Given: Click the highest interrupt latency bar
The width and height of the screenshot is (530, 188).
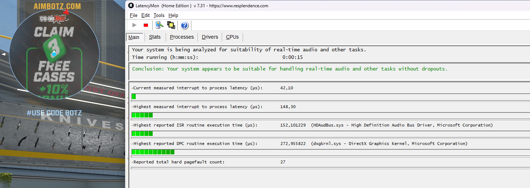Looking at the screenshot, I should [330, 115].
